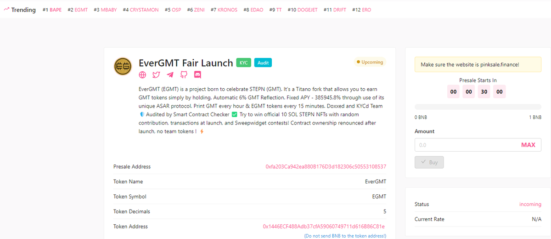This screenshot has height=239, width=551.
Task: Open the EverGMT Telegram icon
Action: pos(170,74)
